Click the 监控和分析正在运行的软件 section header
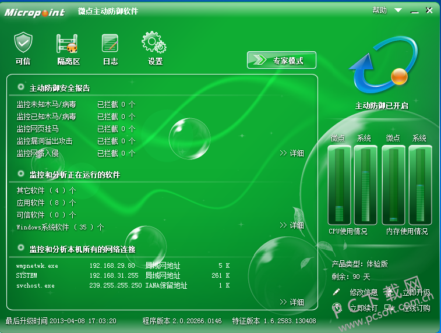The width and height of the screenshot is (441, 333). coord(75,175)
